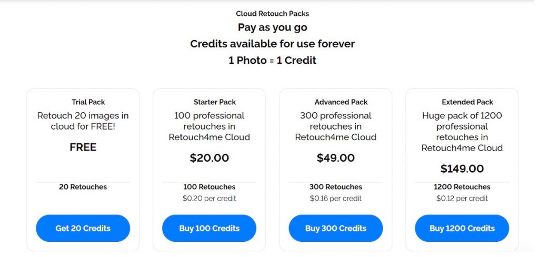Click the FREE price label
This screenshot has width=539, height=257.
[x=83, y=147]
